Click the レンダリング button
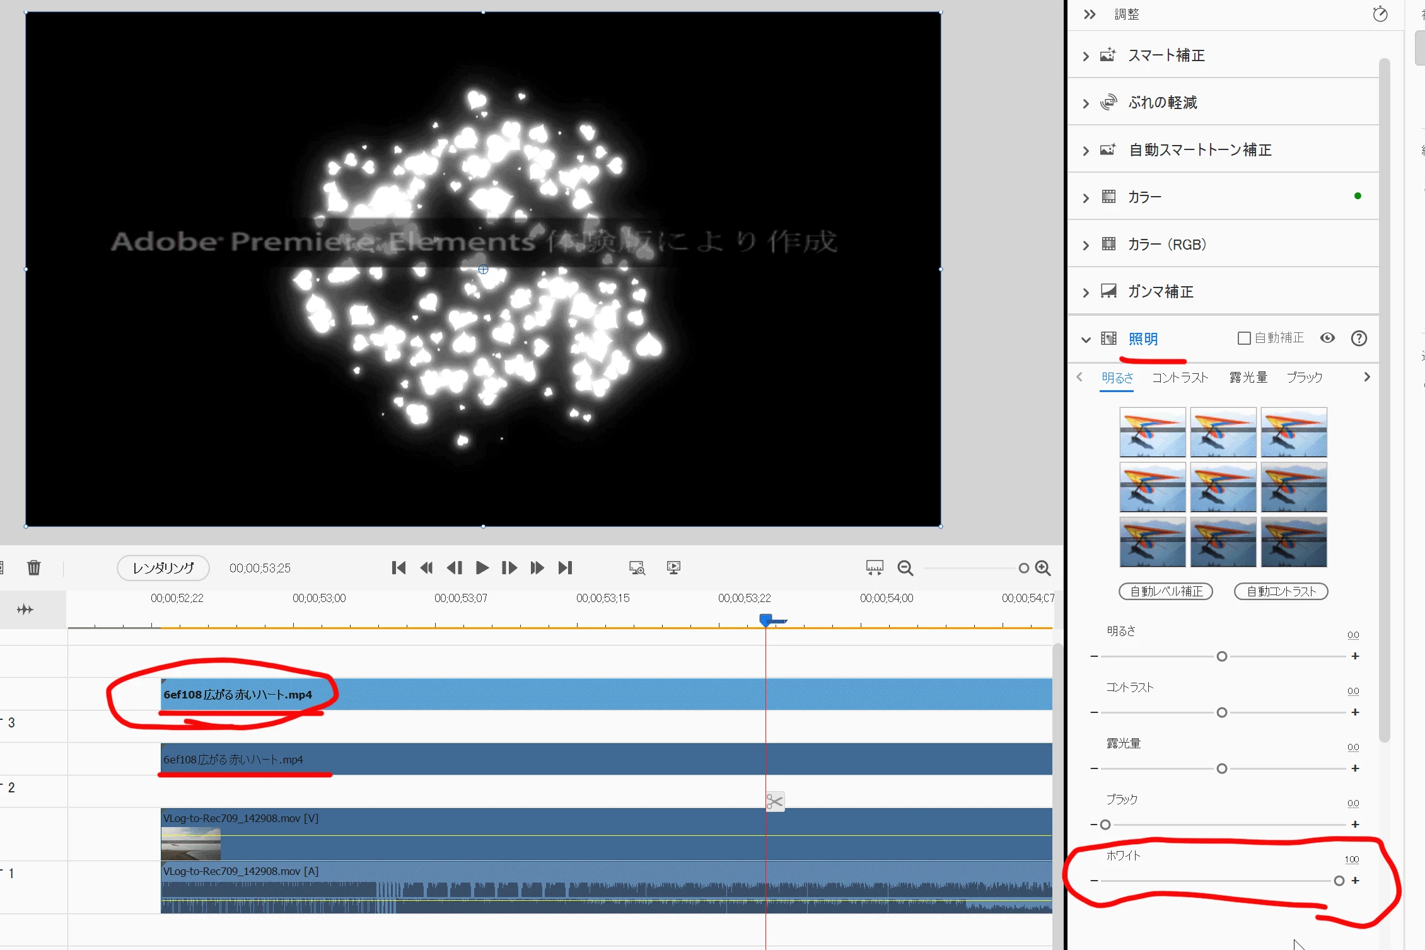Screen dimensions: 1425x950 click(163, 568)
